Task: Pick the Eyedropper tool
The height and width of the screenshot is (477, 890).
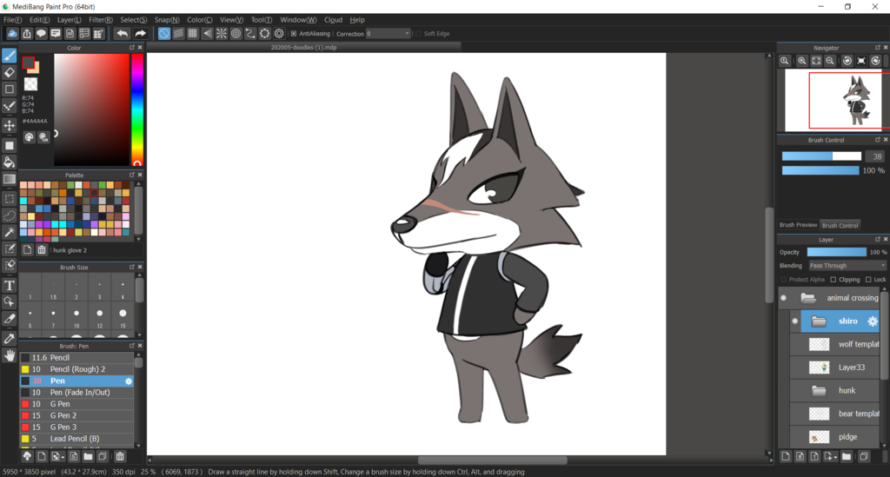Action: click(10, 339)
